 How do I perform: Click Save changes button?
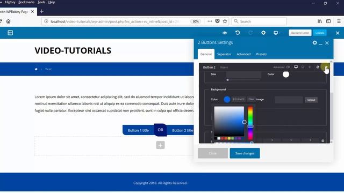(245, 153)
